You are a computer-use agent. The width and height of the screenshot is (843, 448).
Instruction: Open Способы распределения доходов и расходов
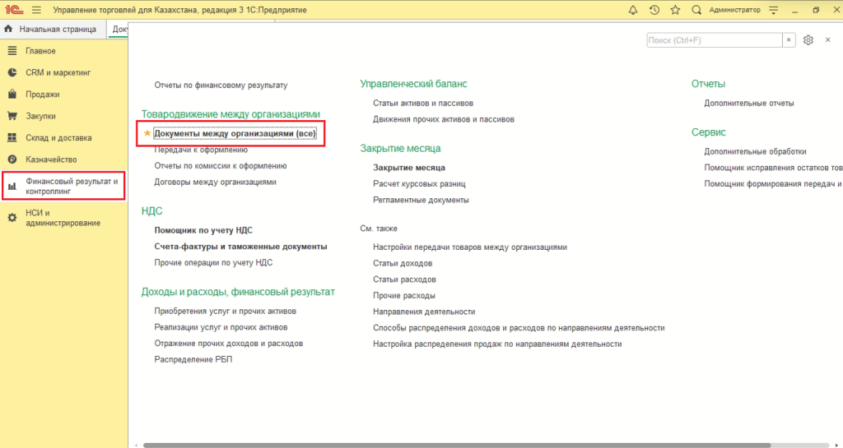pos(519,328)
